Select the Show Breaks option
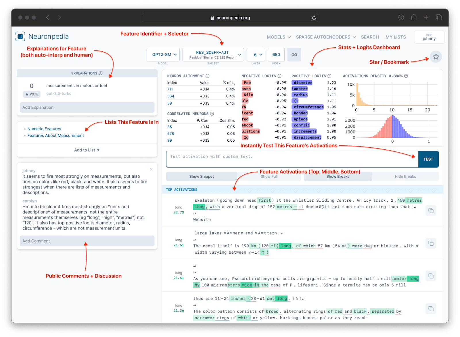Screen dimensions: 460x337 click(x=338, y=176)
